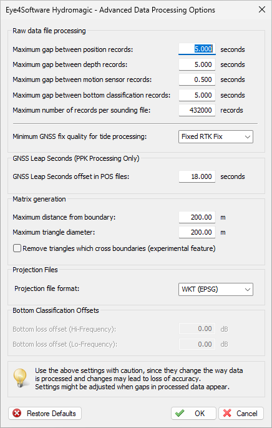The image size is (272, 428).
Task: Close the Advanced Data Processing Options dialog
Action: pyautogui.click(x=262, y=9)
